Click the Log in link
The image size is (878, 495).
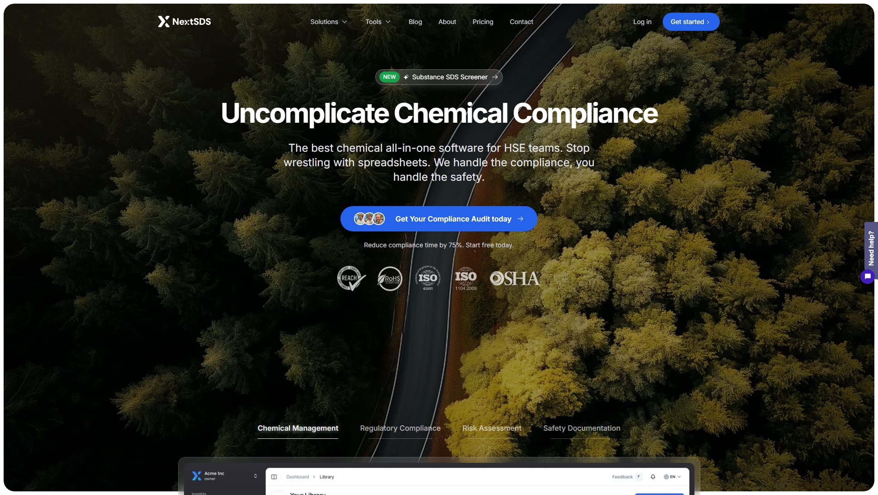point(642,22)
